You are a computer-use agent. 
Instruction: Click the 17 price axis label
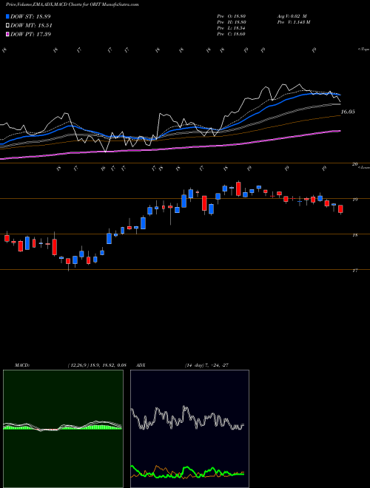pos(354,271)
